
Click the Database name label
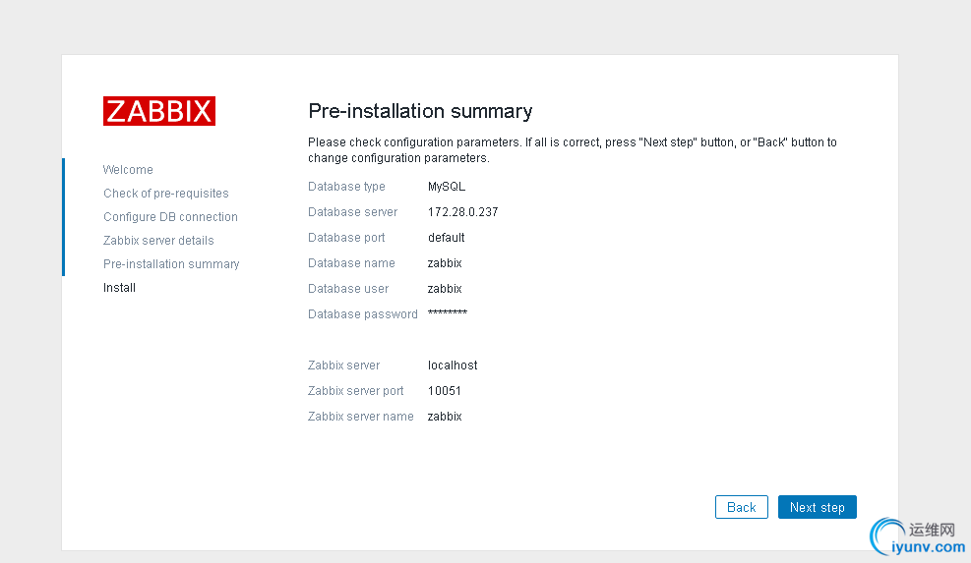(351, 263)
